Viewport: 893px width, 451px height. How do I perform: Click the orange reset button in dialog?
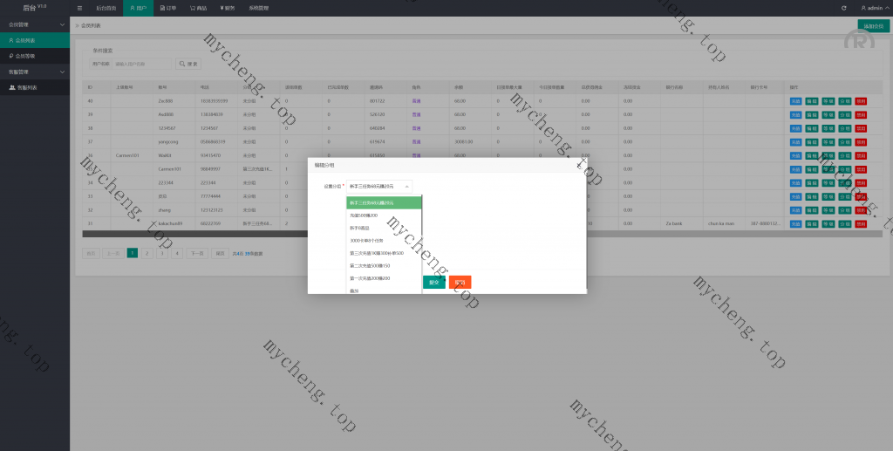coord(460,283)
